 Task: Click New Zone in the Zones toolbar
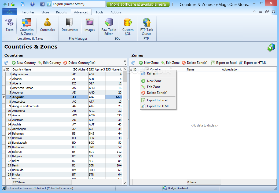tap(149, 63)
